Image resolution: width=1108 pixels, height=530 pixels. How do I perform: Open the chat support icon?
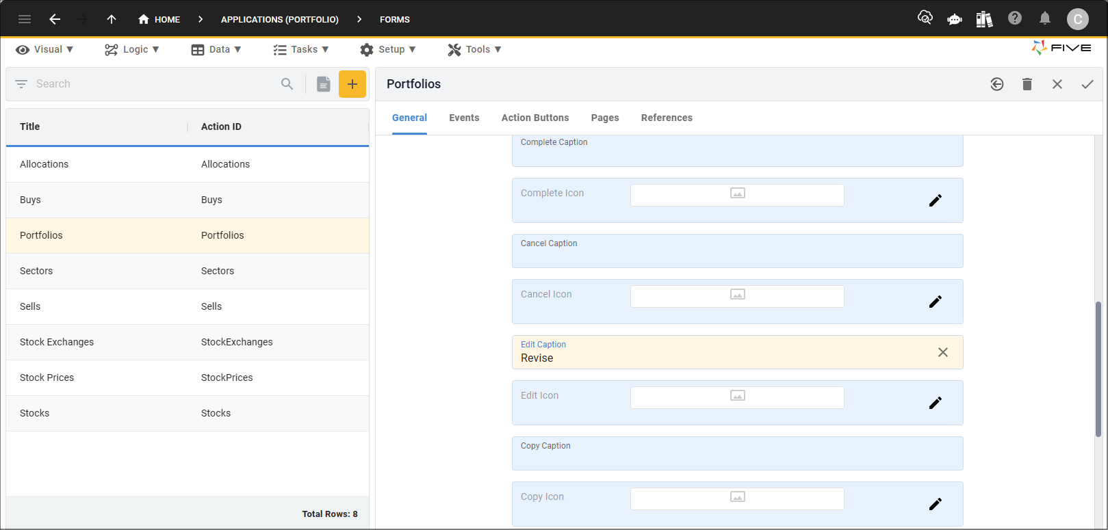(x=955, y=19)
